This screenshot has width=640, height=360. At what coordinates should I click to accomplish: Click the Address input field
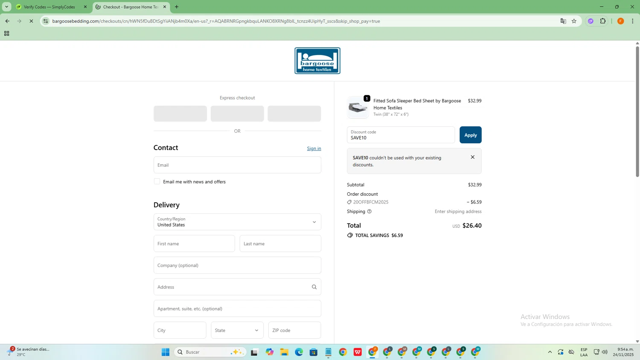237,287
